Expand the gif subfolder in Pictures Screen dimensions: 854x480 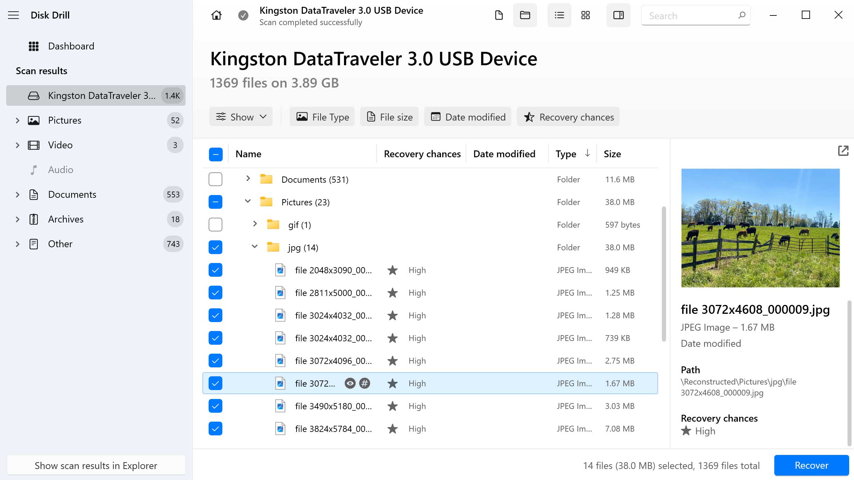click(x=255, y=225)
